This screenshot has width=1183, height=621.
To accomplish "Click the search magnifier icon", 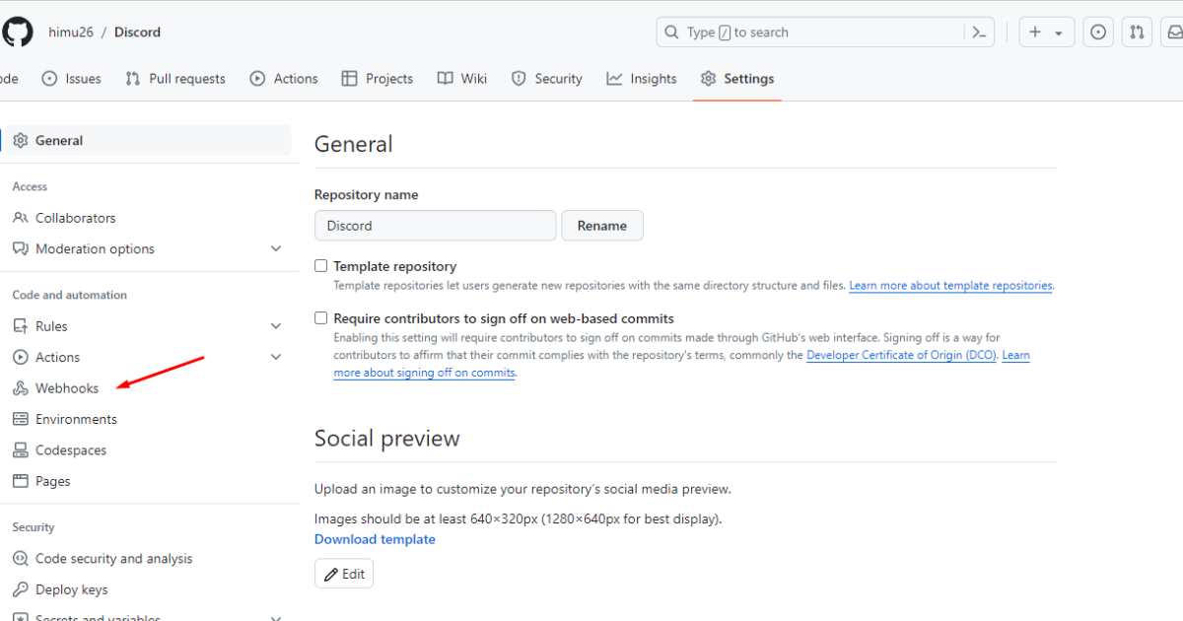I will (671, 33).
